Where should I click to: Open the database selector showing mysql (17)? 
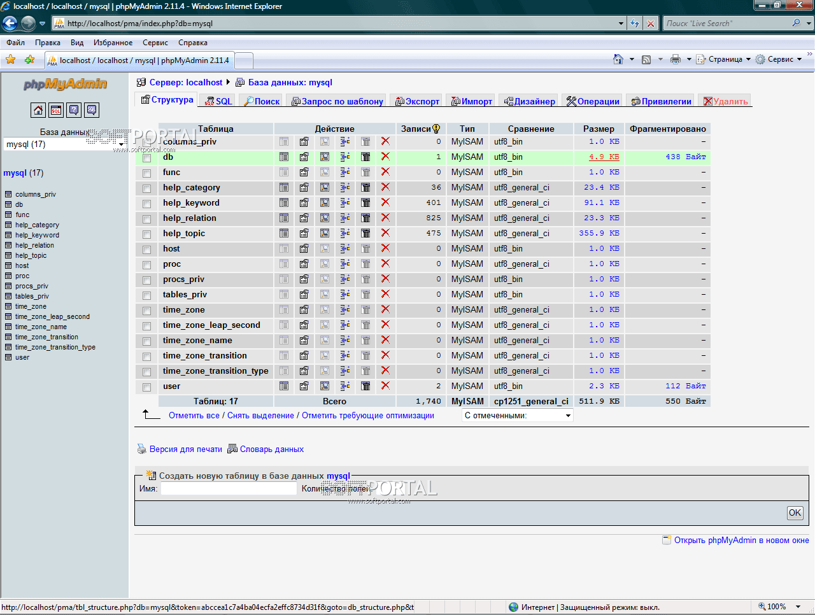pyautogui.click(x=64, y=145)
